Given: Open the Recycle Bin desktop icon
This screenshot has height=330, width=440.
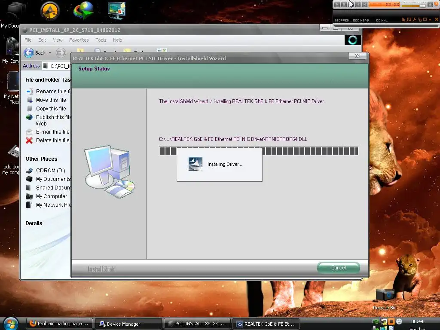Looking at the screenshot, I should [x=385, y=299].
